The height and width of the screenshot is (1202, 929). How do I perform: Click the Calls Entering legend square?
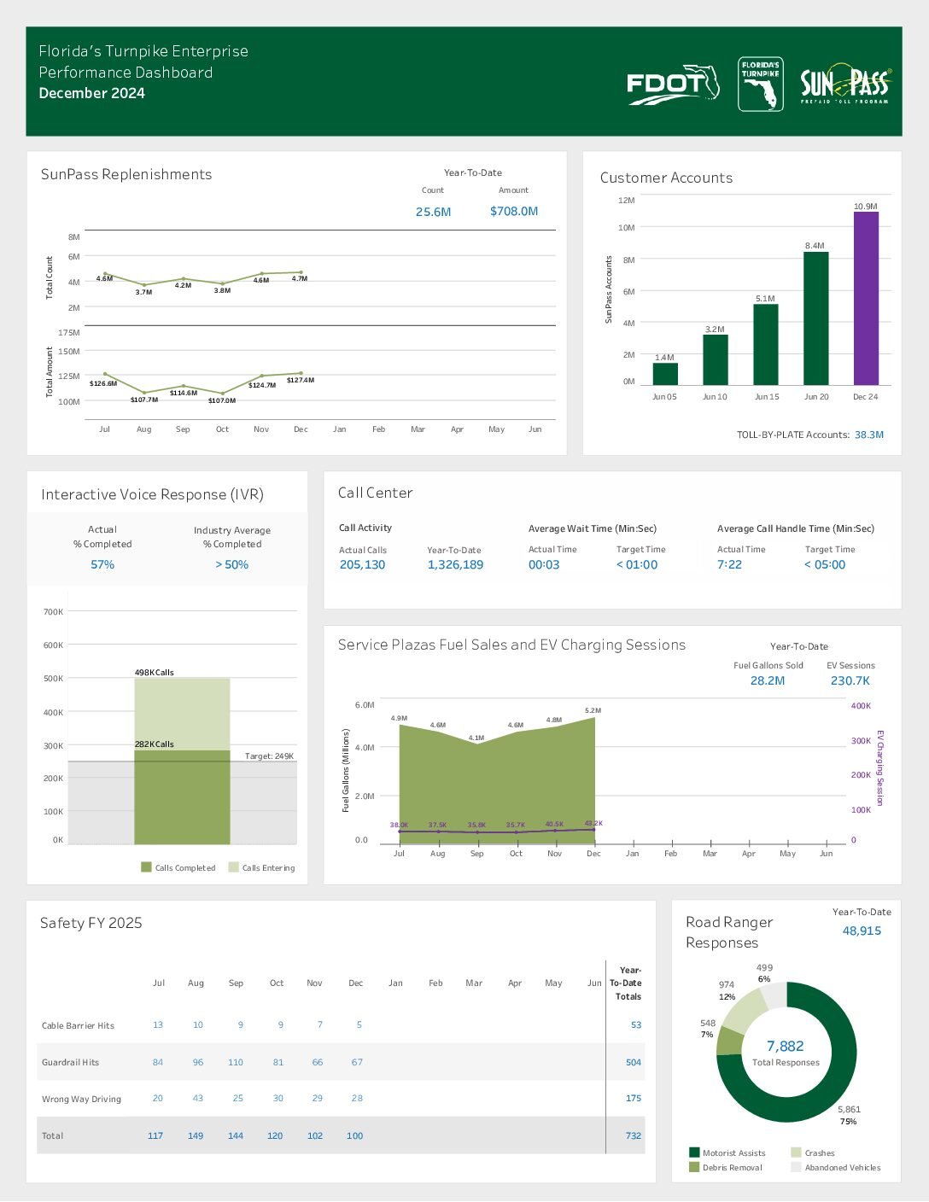tap(233, 867)
